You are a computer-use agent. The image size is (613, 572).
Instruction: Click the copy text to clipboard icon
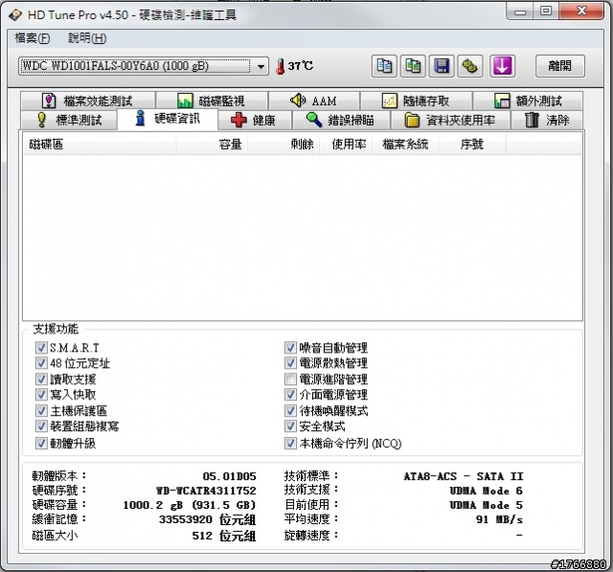(384, 66)
